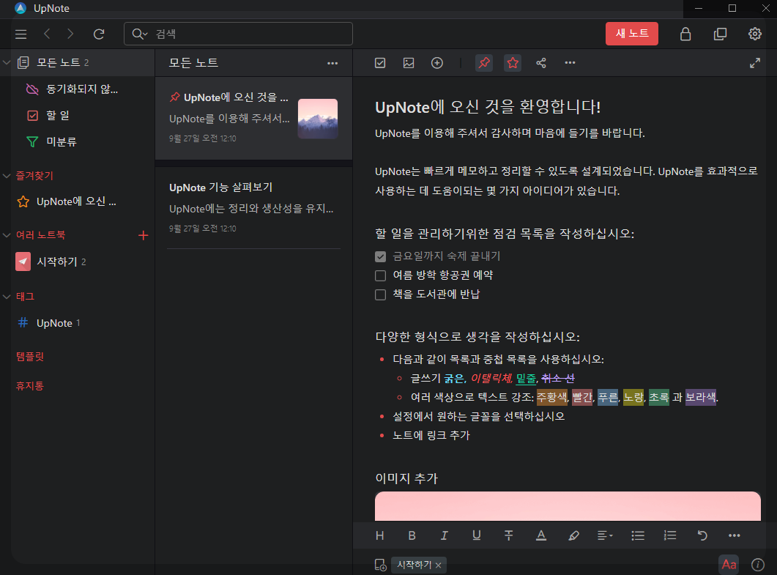Click the note title heading
The width and height of the screenshot is (777, 575).
pos(488,107)
